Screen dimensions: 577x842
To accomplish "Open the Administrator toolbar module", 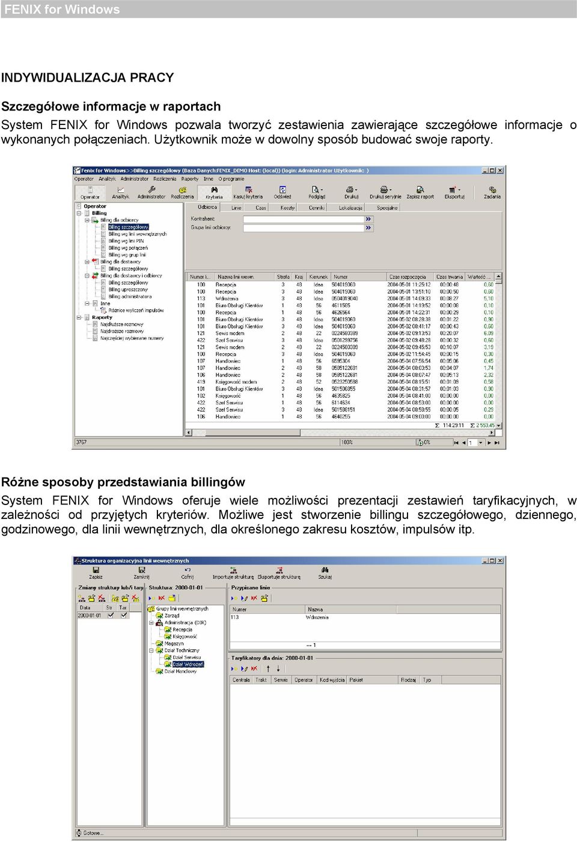I will pyautogui.click(x=151, y=193).
